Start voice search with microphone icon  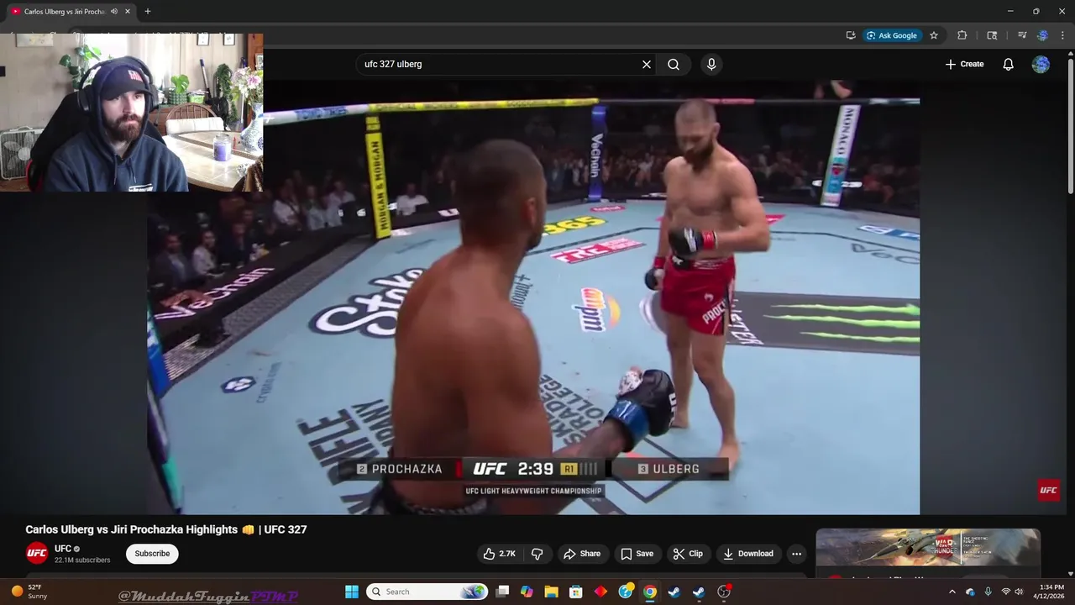point(711,64)
